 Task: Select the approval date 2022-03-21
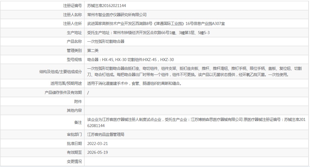(97, 144)
